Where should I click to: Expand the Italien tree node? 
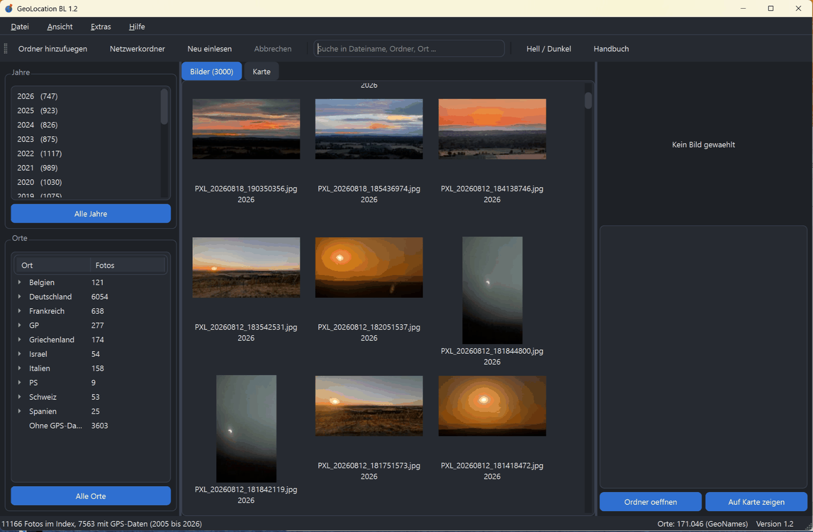(19, 368)
